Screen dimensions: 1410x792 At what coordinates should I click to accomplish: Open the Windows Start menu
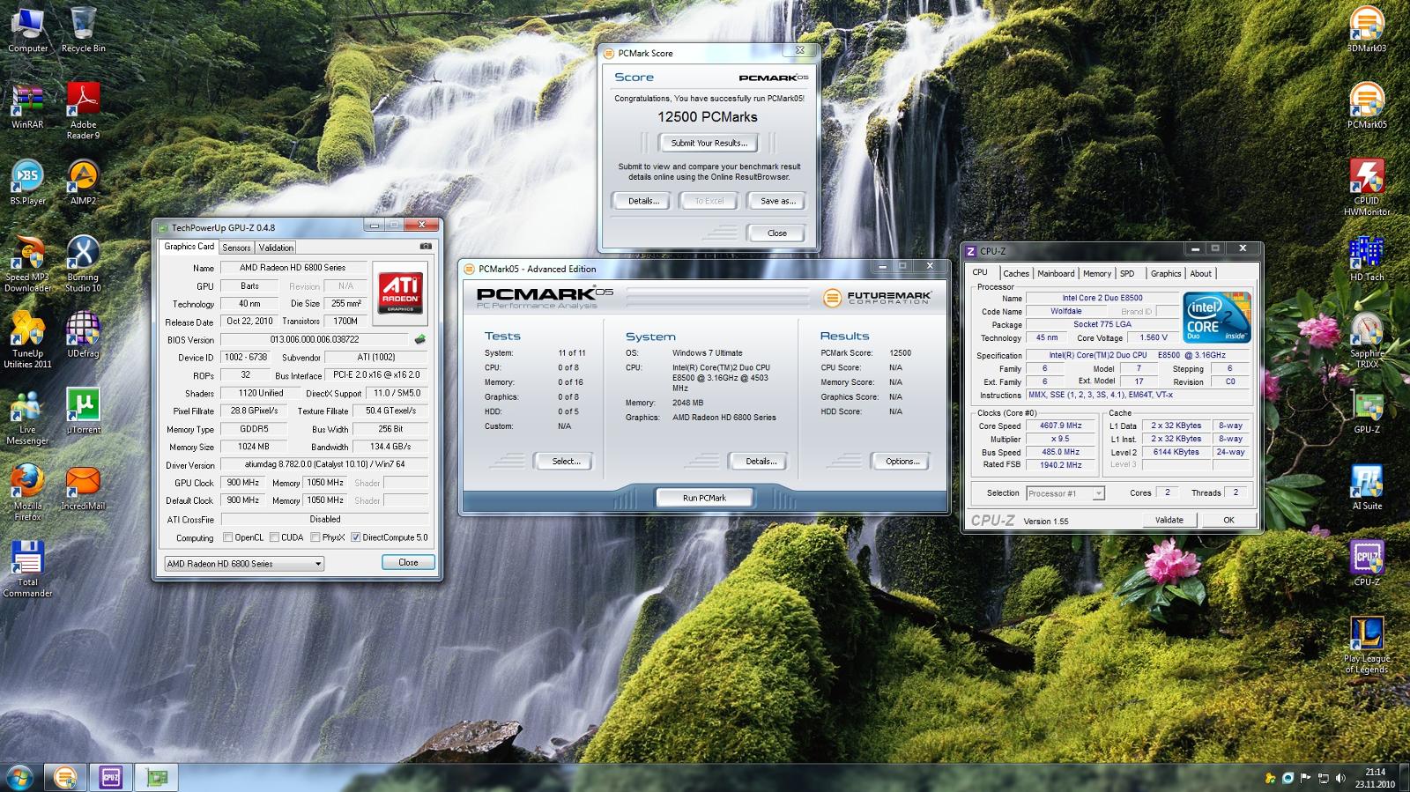tap(19, 777)
